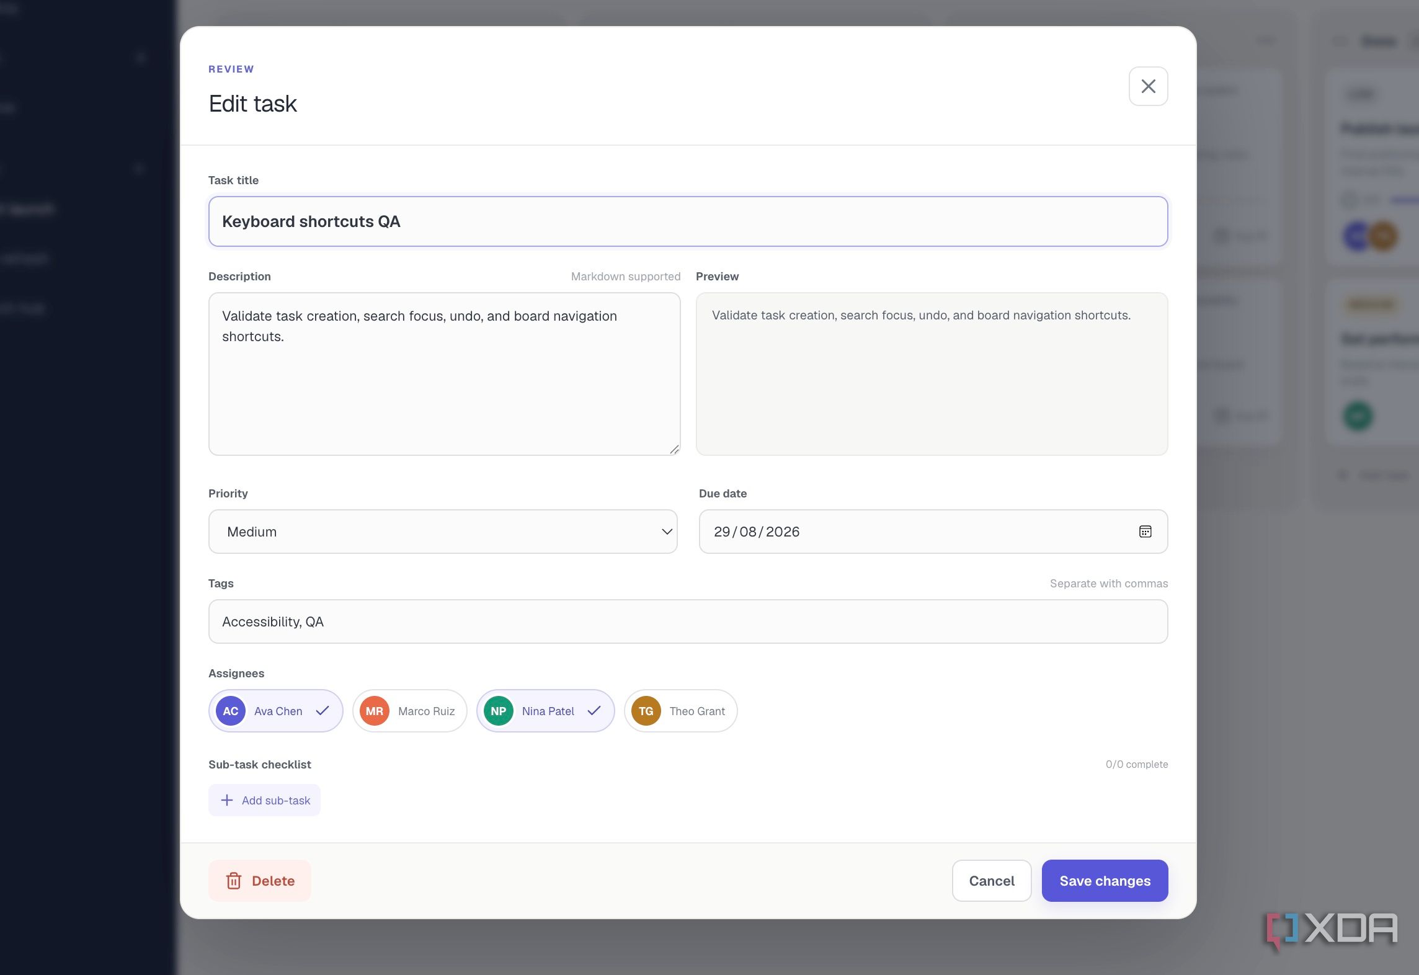This screenshot has width=1419, height=975.
Task: Click the Preview pane text
Action: (922, 315)
